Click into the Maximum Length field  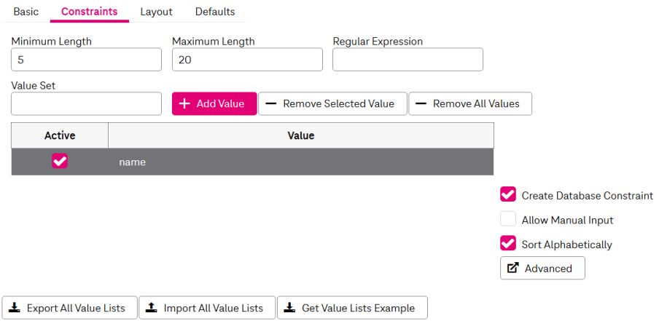click(247, 60)
